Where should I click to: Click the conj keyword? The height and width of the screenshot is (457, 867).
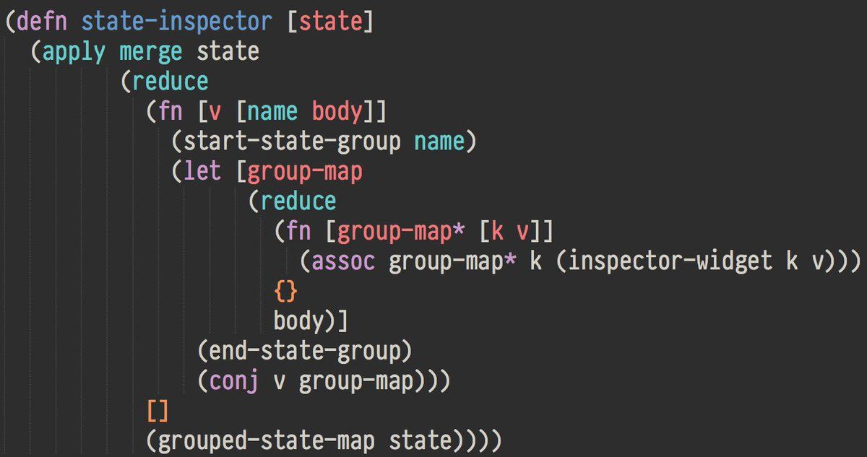coord(235,380)
